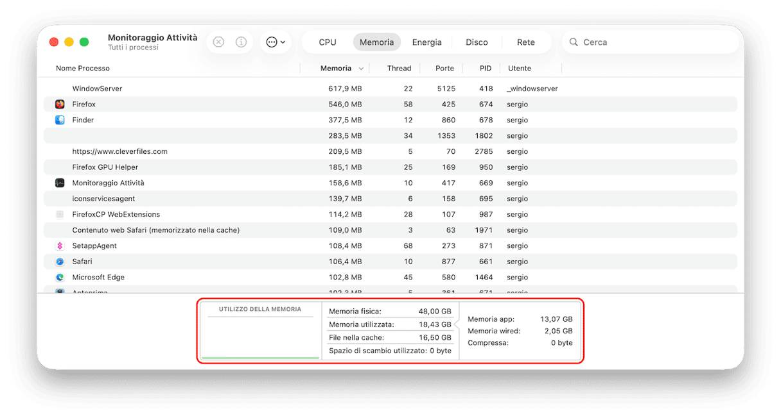The image size is (781, 418).
Task: Sort by Thread column header
Action: point(399,68)
